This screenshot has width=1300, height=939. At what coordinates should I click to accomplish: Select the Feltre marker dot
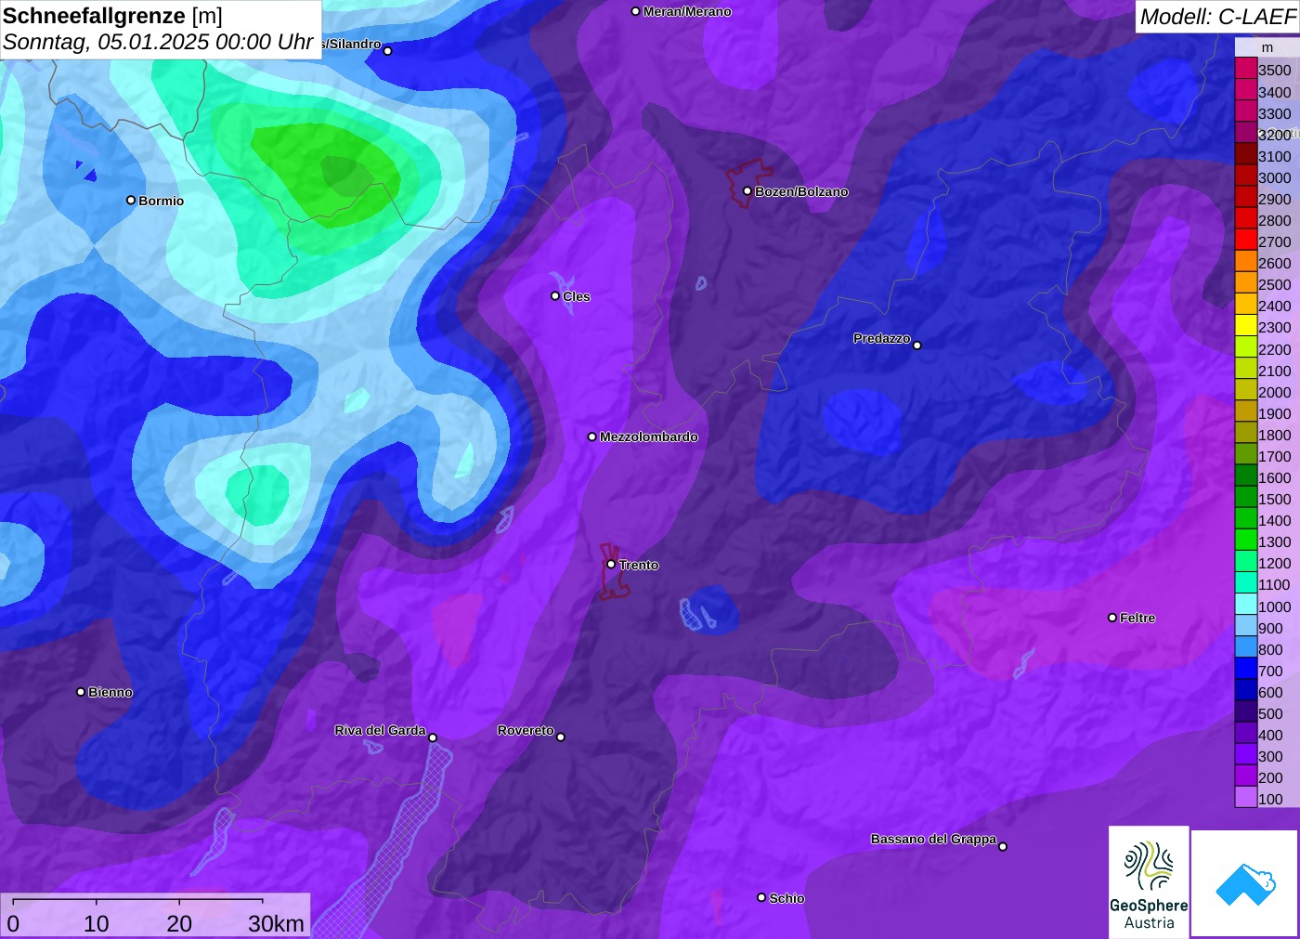click(1112, 618)
